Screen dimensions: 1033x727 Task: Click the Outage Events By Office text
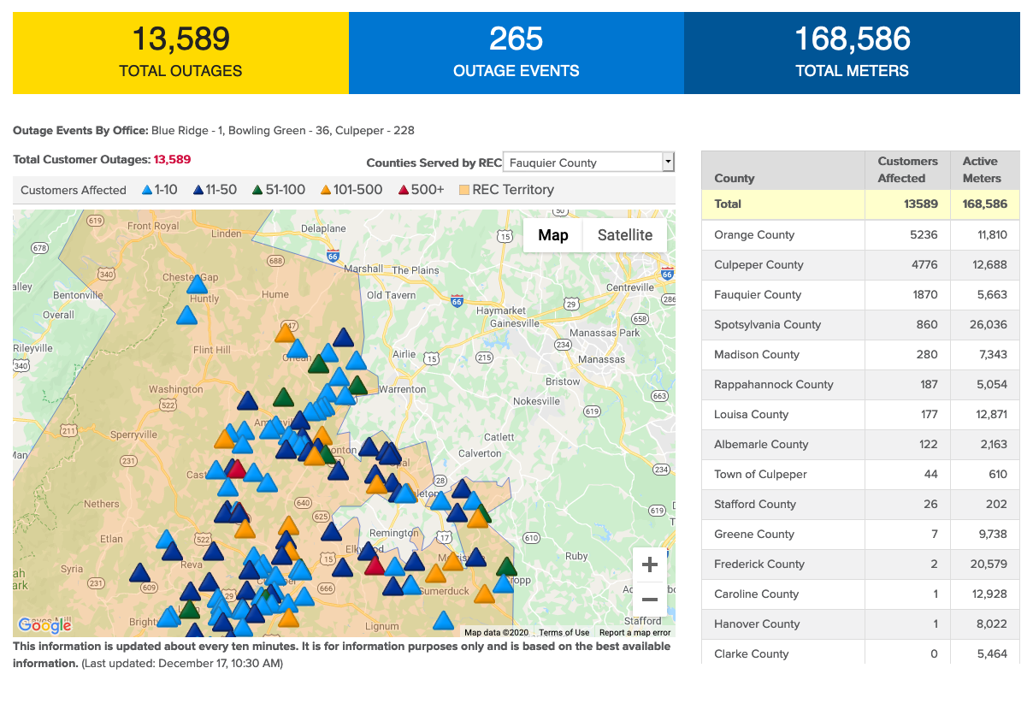point(214,131)
